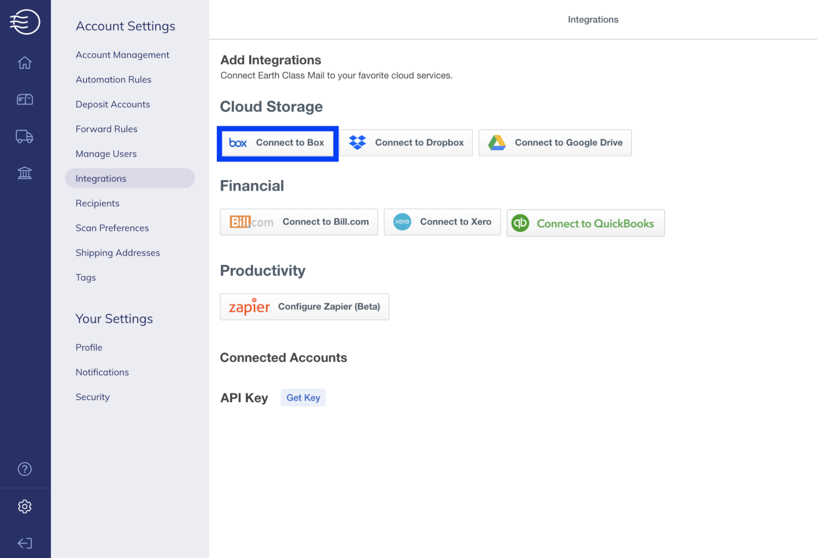The width and height of the screenshot is (817, 558).
Task: Open Manage Users
Action: coord(106,154)
